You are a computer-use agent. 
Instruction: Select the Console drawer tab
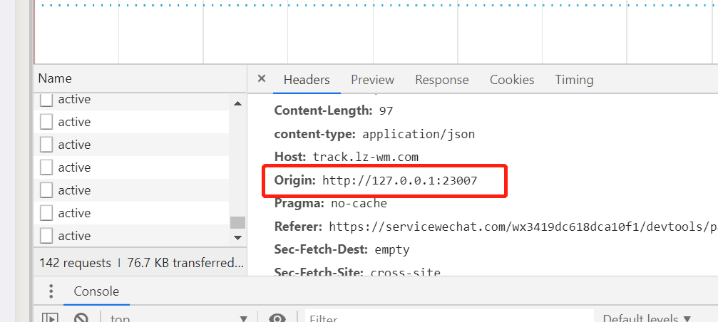96,291
